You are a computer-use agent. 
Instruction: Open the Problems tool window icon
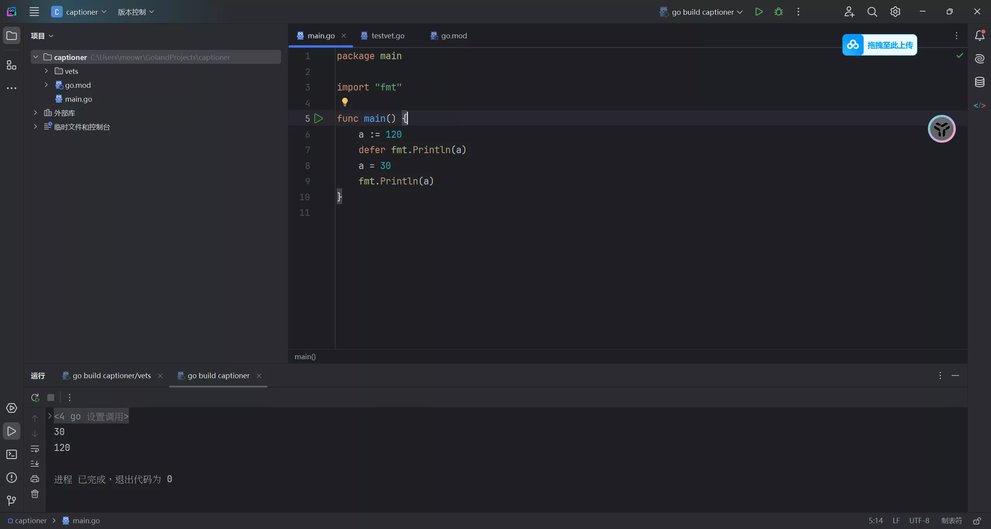[12, 478]
